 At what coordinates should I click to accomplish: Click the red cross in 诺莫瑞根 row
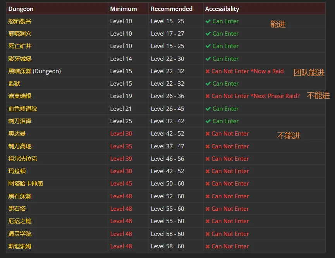tap(208, 96)
